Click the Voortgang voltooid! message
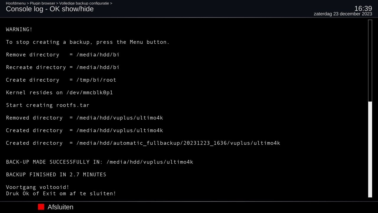Viewport: 378px width, 213px height. [x=38, y=187]
